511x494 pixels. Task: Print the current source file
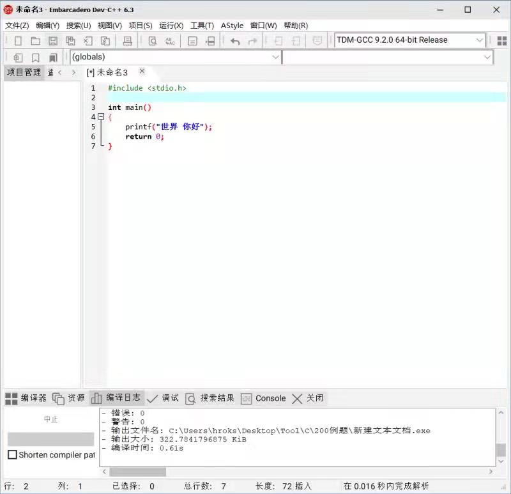[126, 40]
